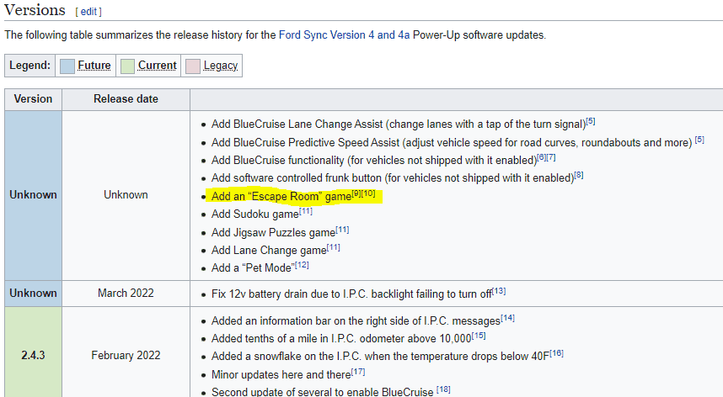Open citation 16 after snowflake temperature line
Screen dimensions: 723x397
click(556, 353)
